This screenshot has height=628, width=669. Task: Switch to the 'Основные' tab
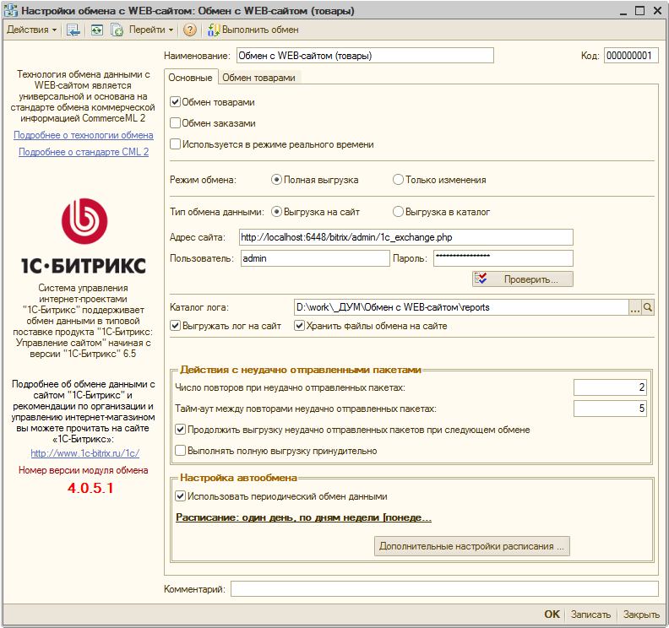coord(190,78)
